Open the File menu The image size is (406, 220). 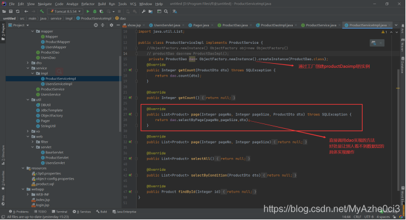click(x=12, y=4)
